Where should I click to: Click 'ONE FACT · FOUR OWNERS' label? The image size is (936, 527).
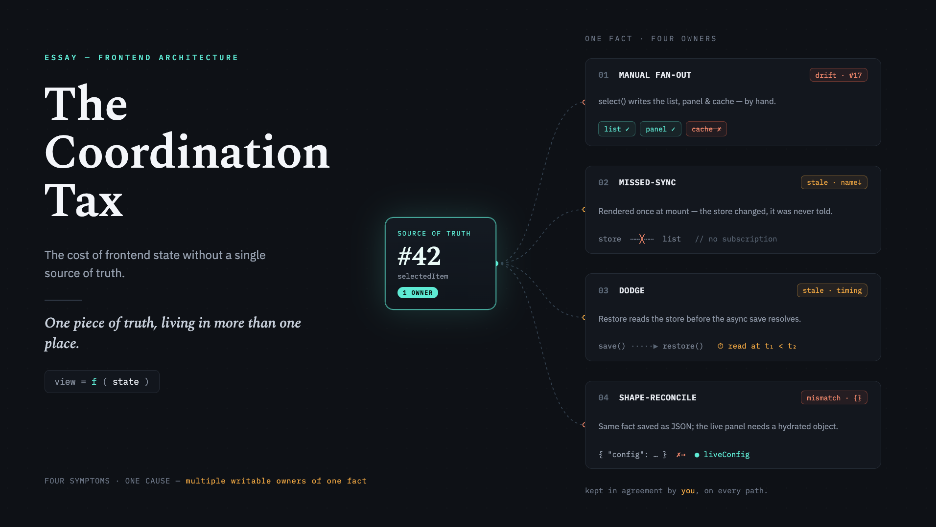[651, 39]
